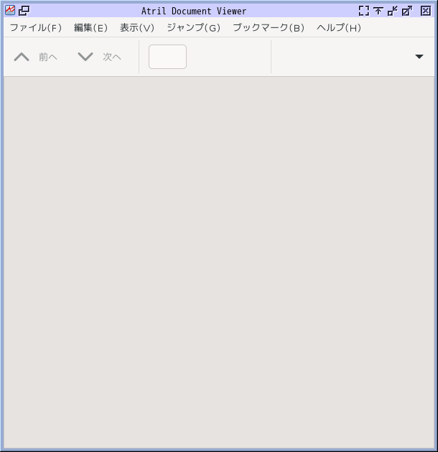Go to previous page with 前へ

coord(36,57)
